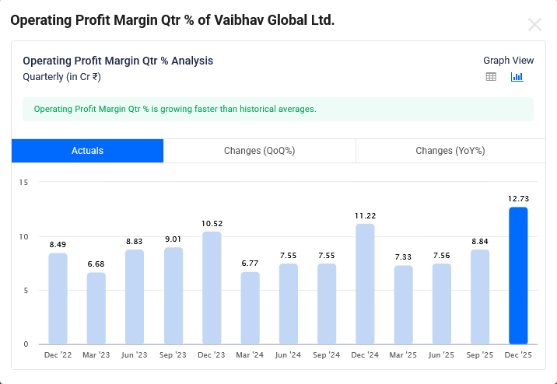Click the Mar '24 bar showing 6.77
Image resolution: width=557 pixels, height=384 pixels.
point(250,308)
